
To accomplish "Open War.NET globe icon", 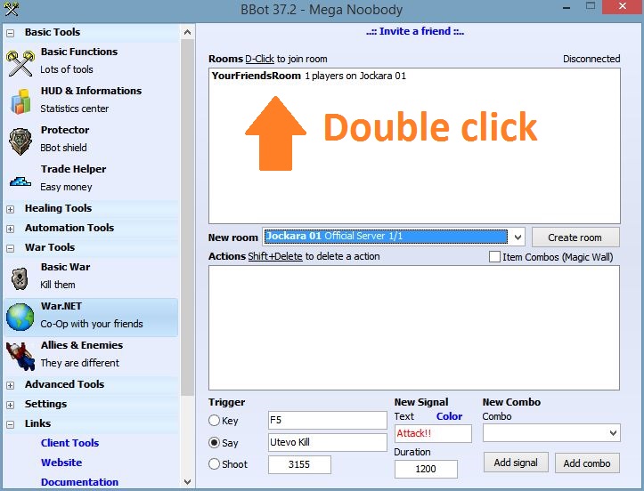I will pos(20,316).
